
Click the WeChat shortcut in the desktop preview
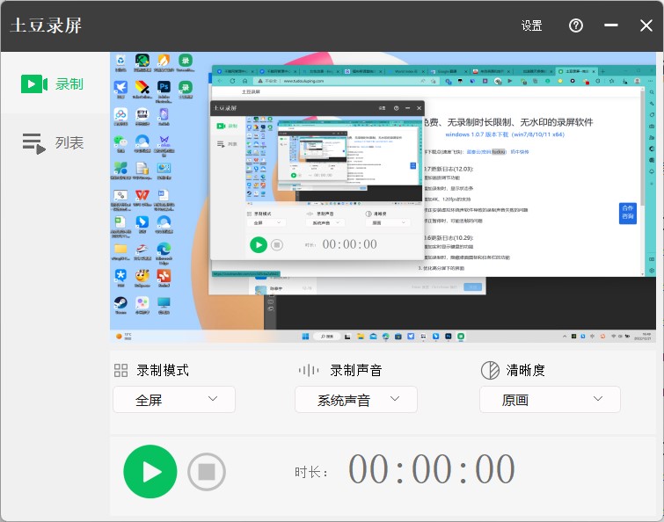click(120, 144)
